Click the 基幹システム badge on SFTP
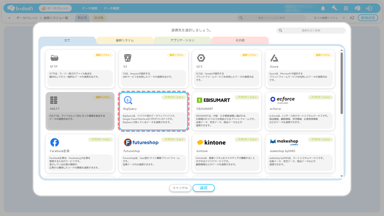This screenshot has width=384, height=216. (x=103, y=55)
